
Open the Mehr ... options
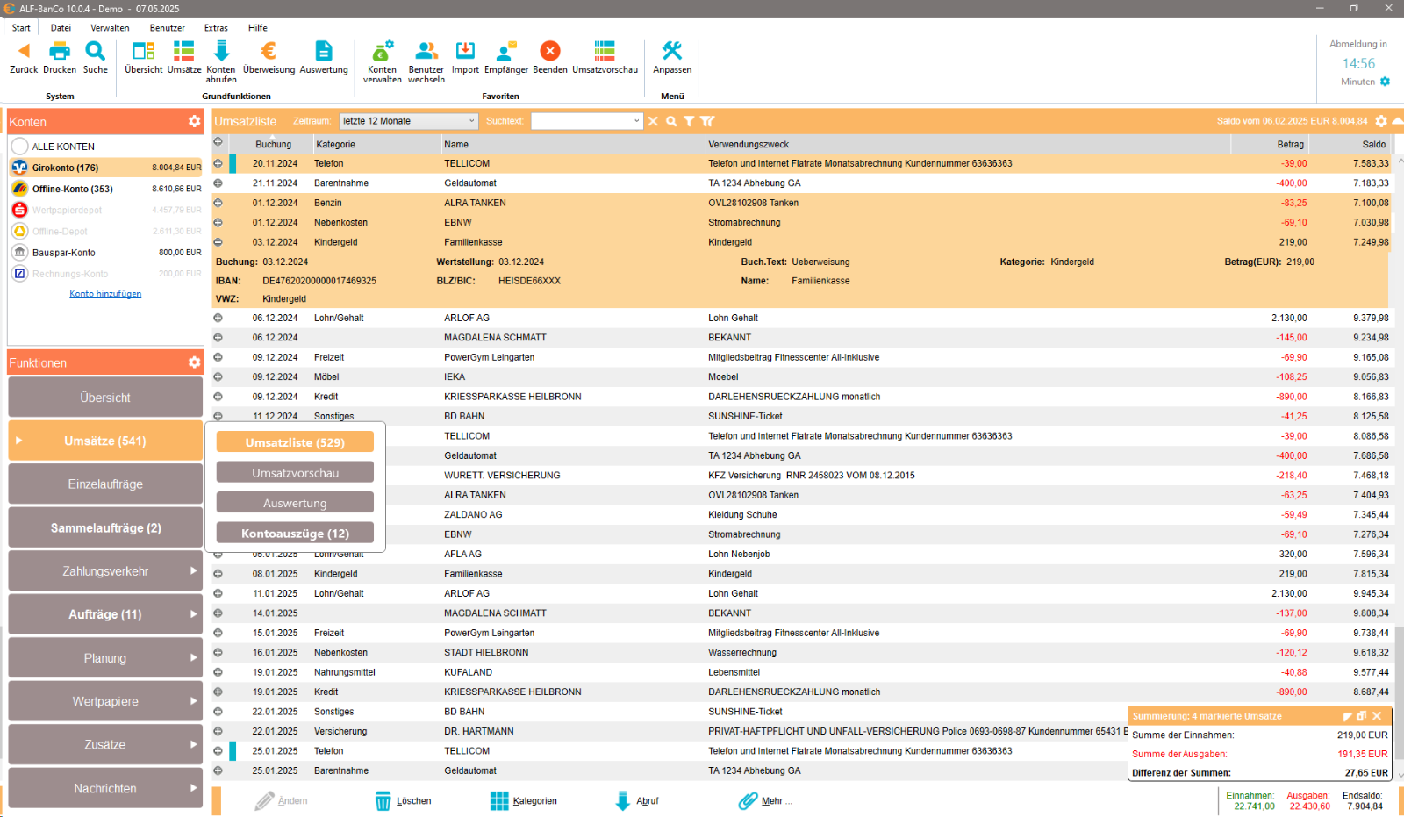[x=765, y=800]
